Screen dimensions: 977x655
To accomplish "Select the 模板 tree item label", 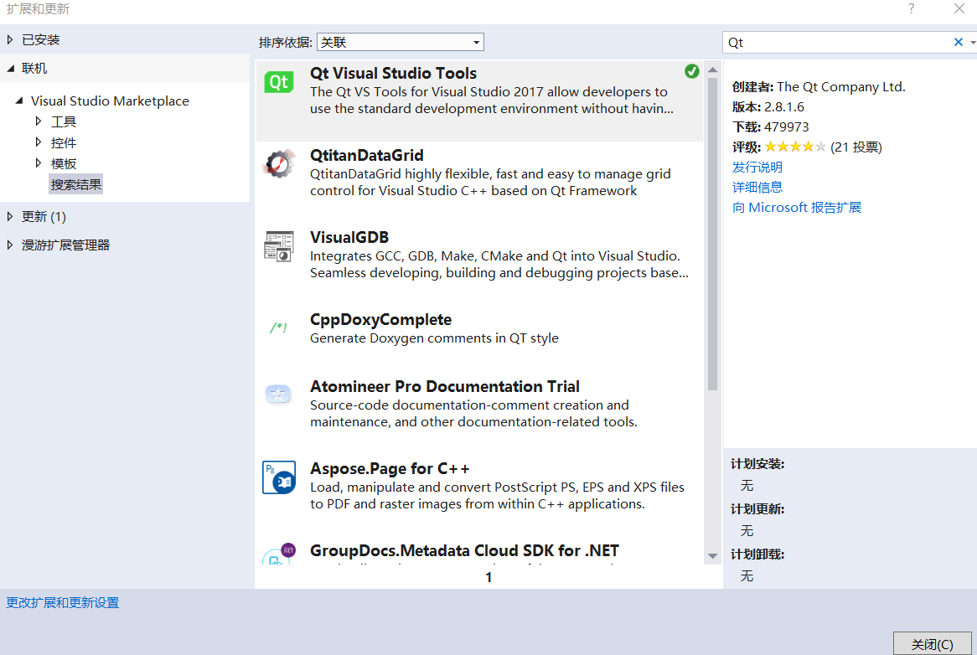I will [x=64, y=164].
